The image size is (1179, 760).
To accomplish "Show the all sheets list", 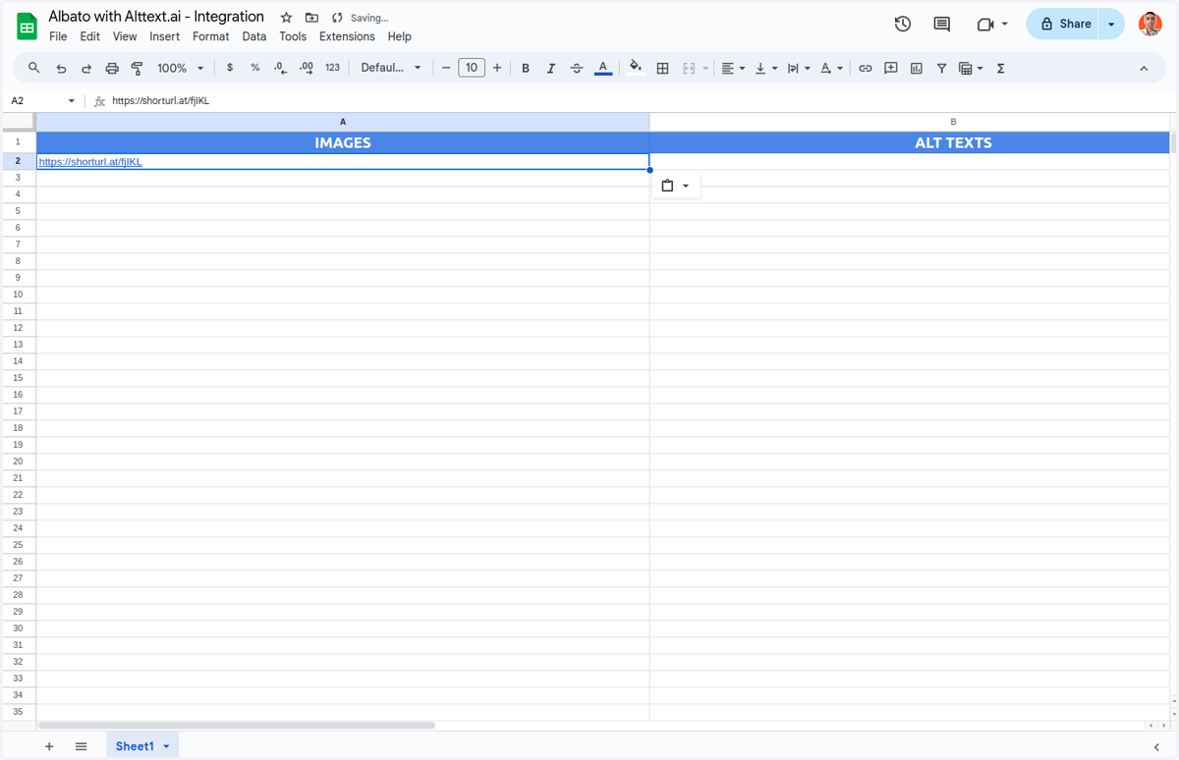I will click(81, 746).
